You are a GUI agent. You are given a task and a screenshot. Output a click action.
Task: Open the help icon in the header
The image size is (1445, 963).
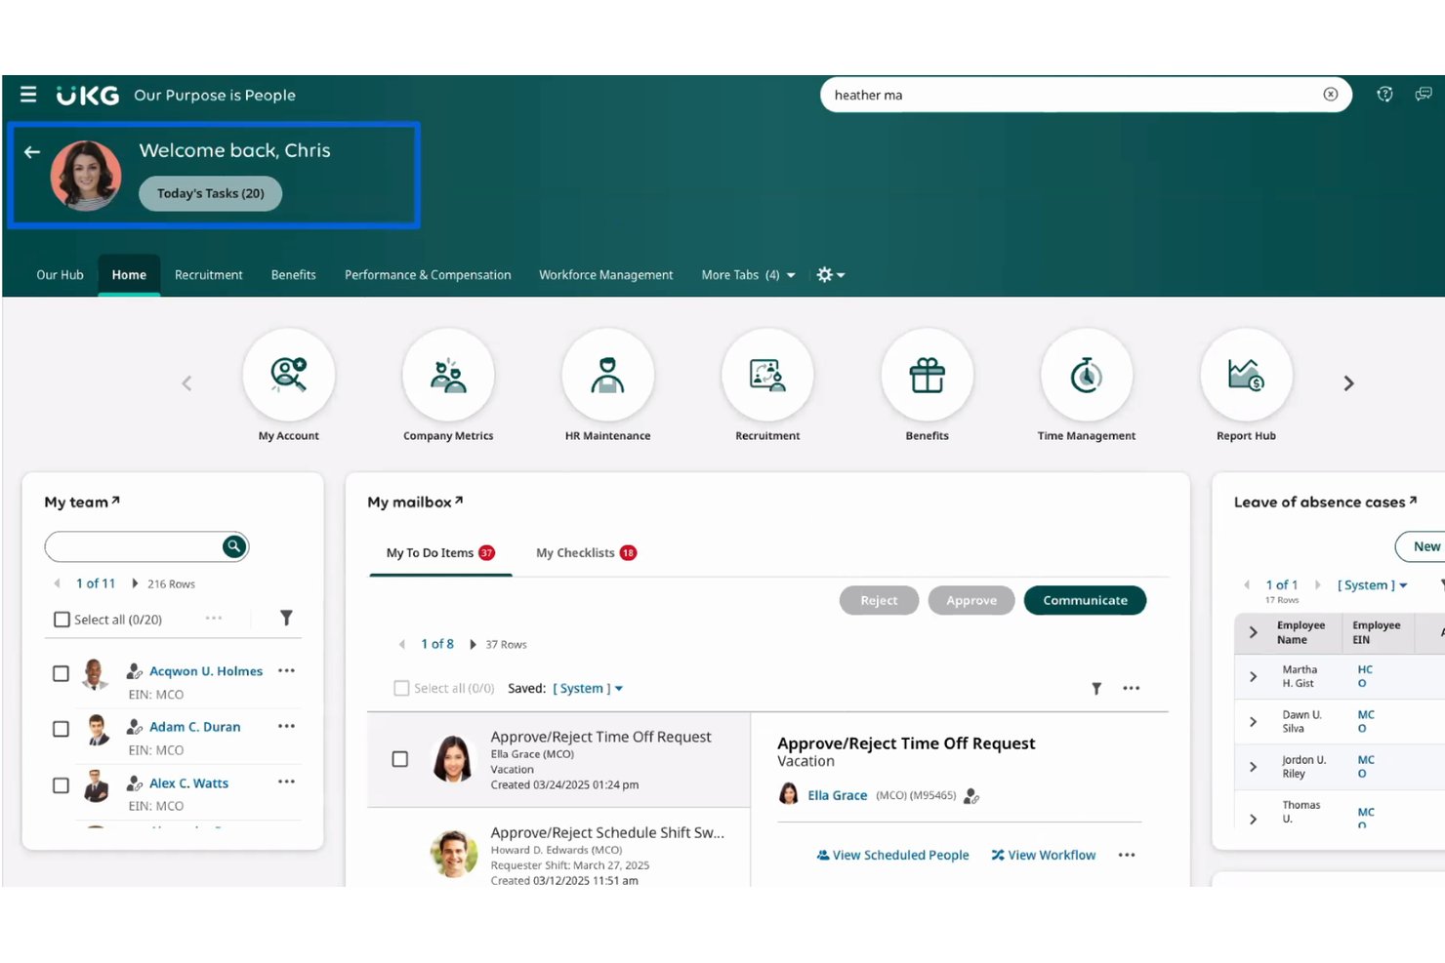[1384, 95]
